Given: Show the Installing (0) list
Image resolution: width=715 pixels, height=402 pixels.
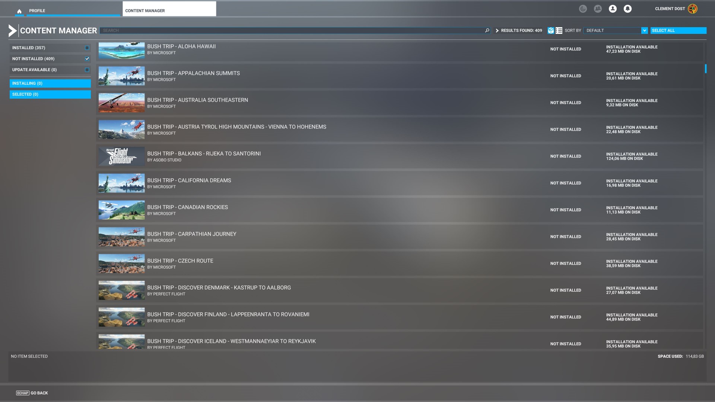Looking at the screenshot, I should [50, 83].
